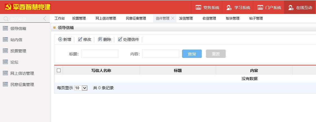Click the 党务系统 header icon

[x=198, y=7]
